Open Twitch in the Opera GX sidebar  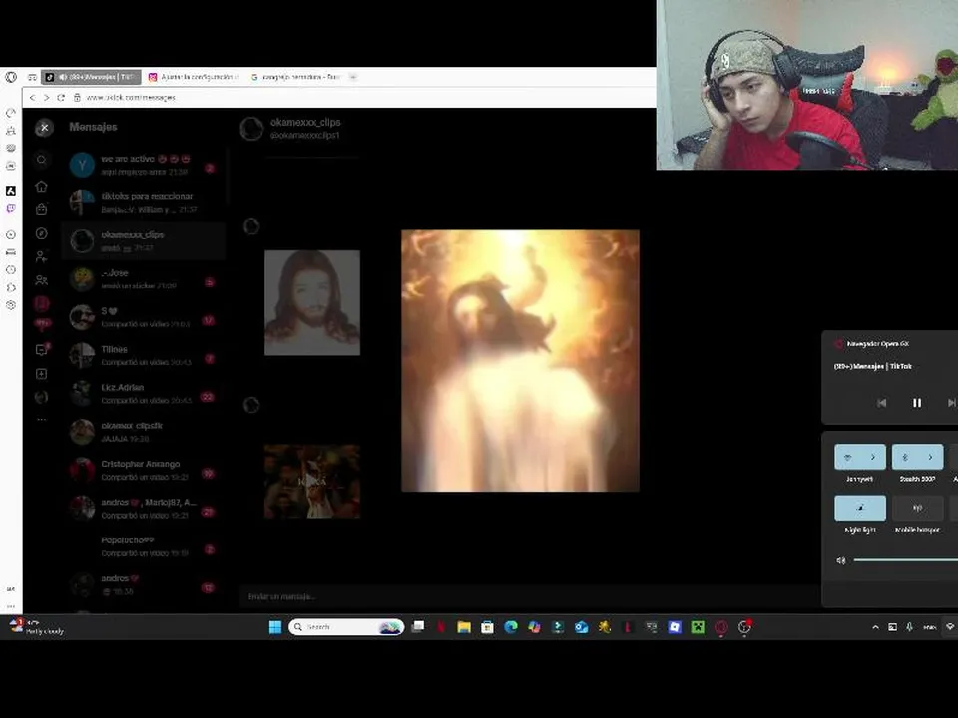[11, 208]
